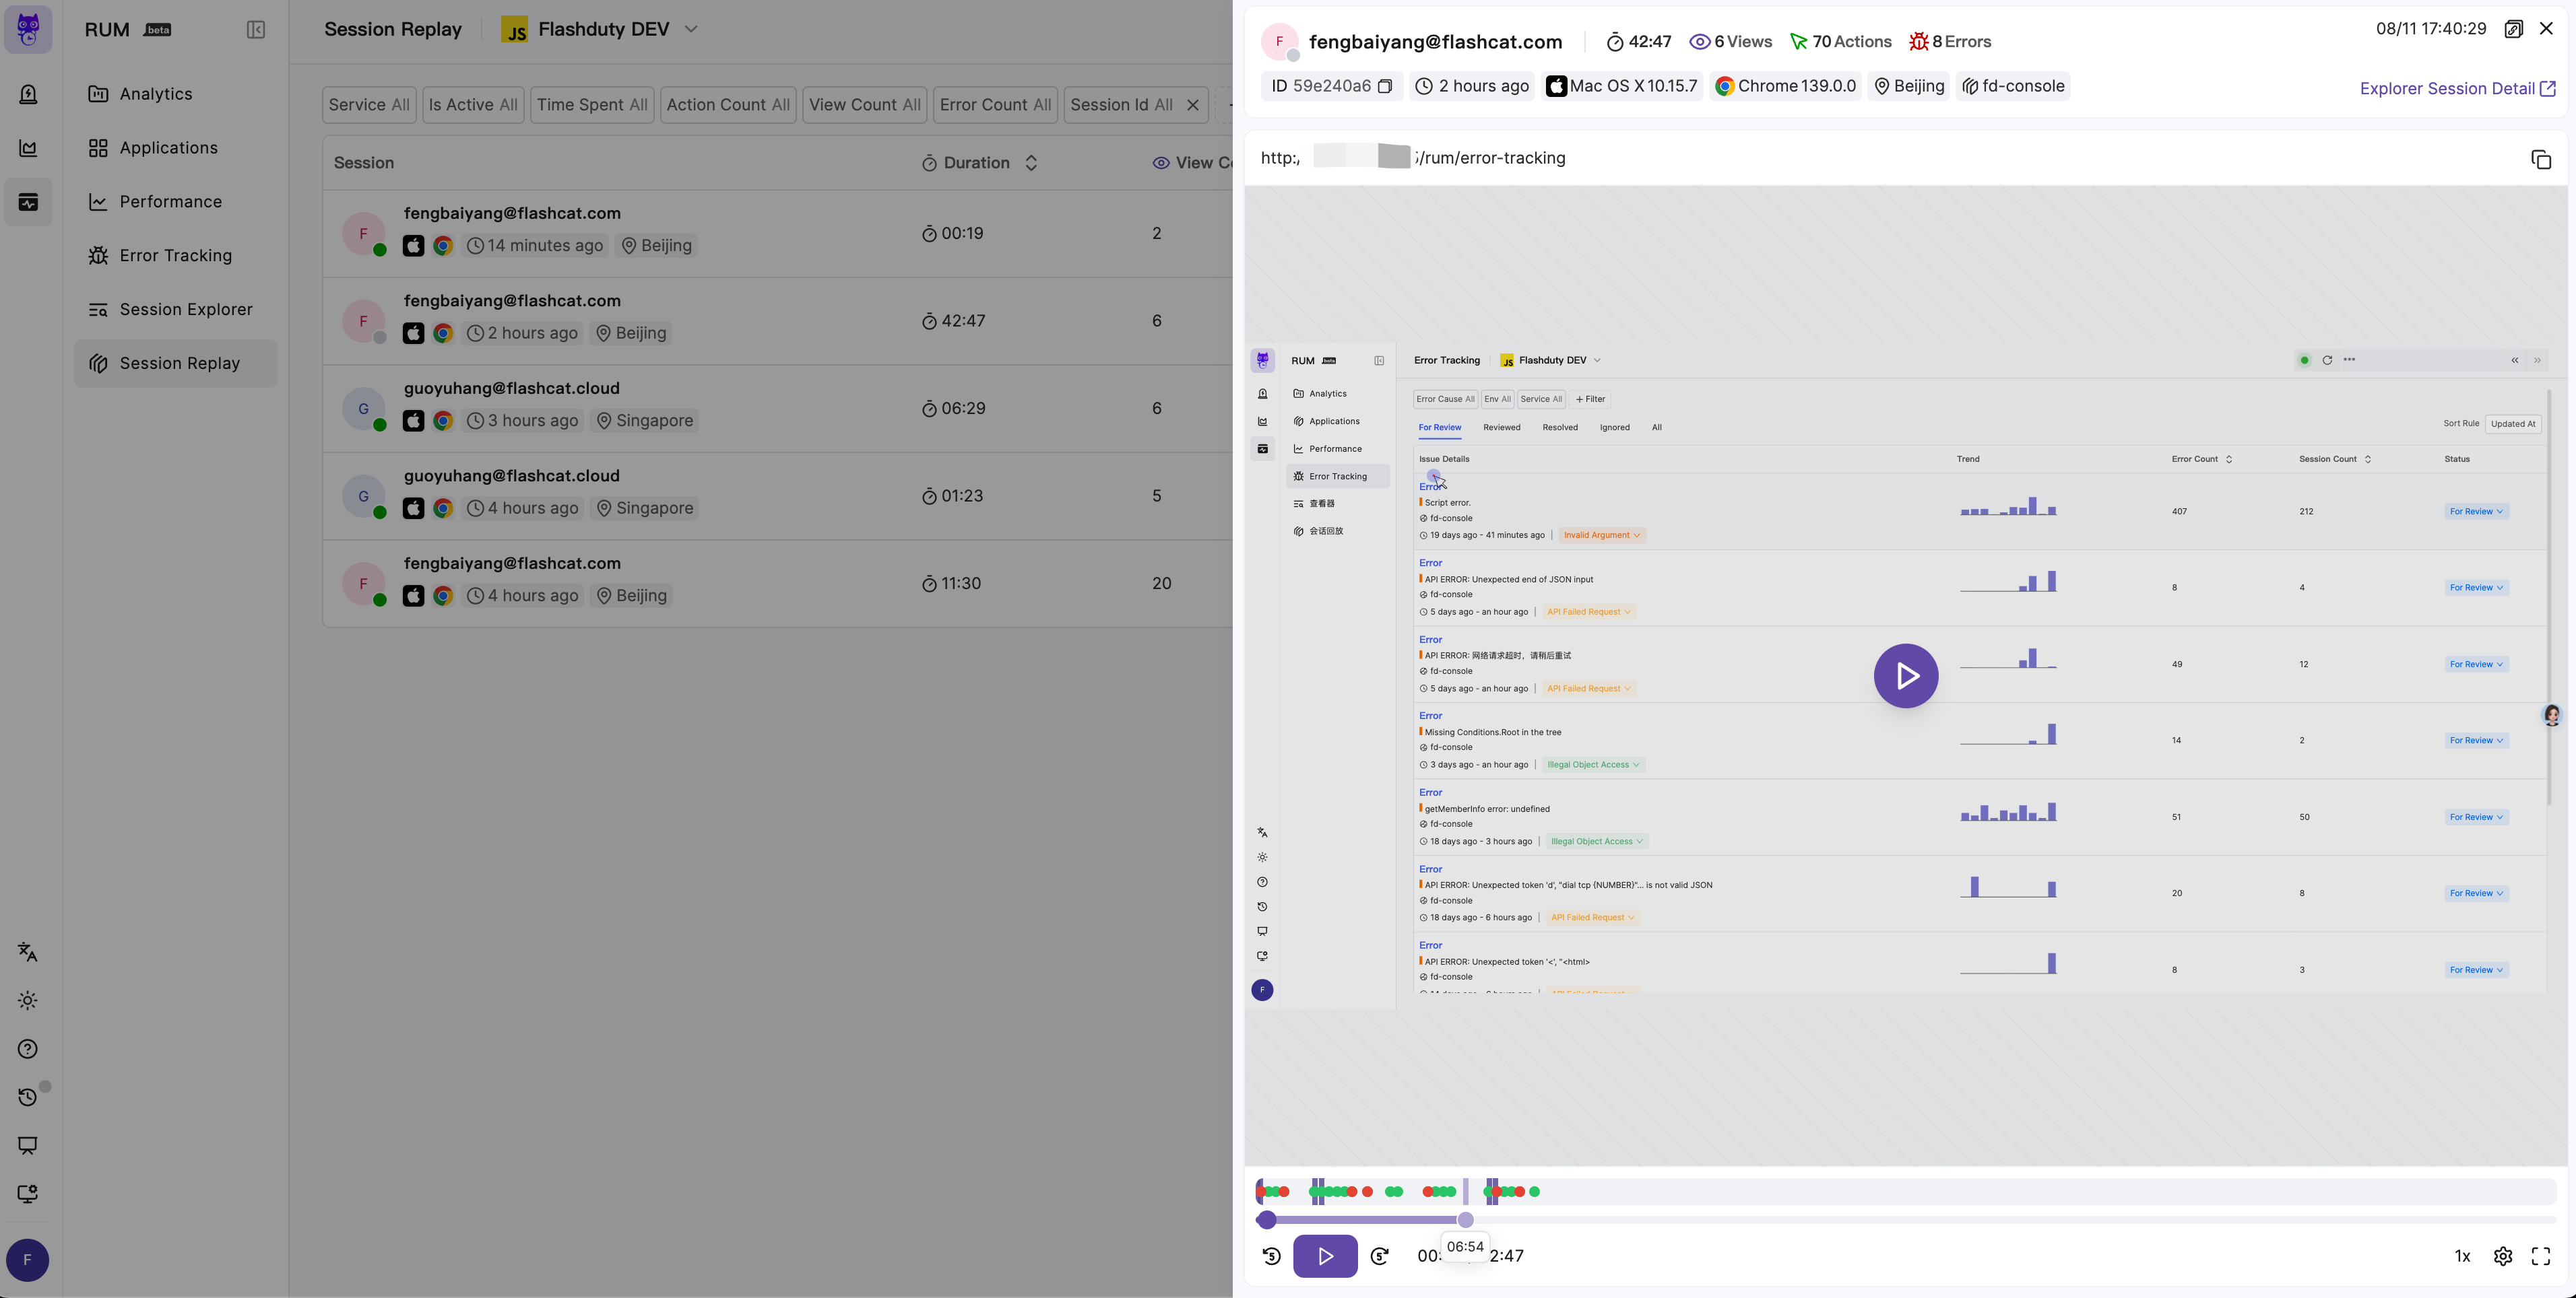Open guoyuhang session with 01:23 duration

(777, 497)
